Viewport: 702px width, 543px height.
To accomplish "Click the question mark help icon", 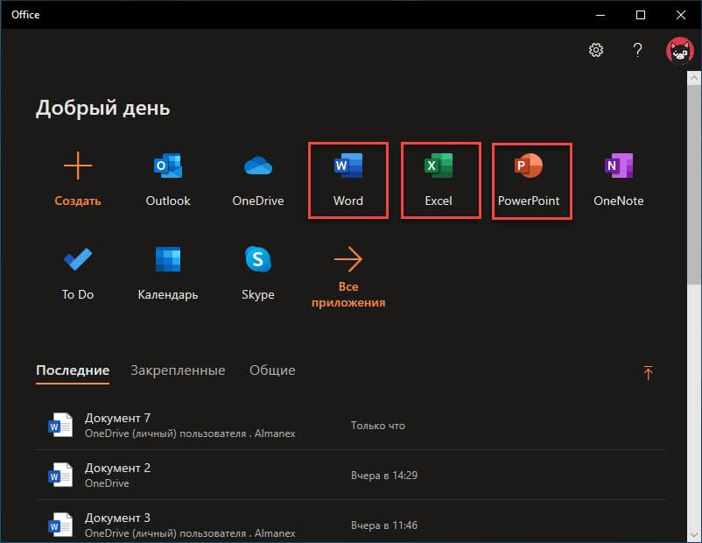I will coord(638,50).
